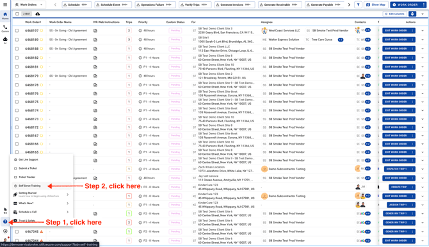Check the box for work order 6468172
Screen dimensions: 429x247
click(x=17, y=127)
